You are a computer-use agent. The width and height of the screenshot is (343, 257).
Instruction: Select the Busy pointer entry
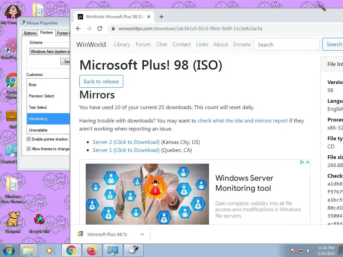click(x=48, y=85)
